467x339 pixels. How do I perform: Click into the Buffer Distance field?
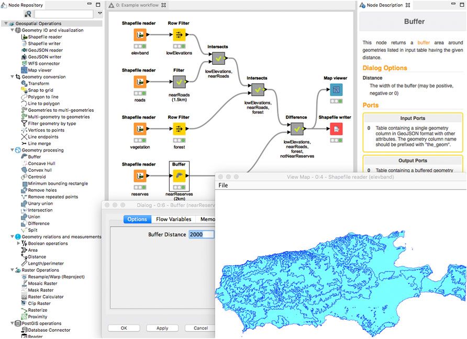click(202, 235)
